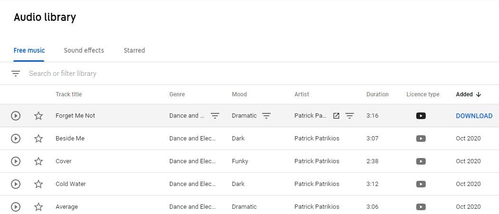Toggle star on Average track
The height and width of the screenshot is (214, 499).
(x=39, y=207)
